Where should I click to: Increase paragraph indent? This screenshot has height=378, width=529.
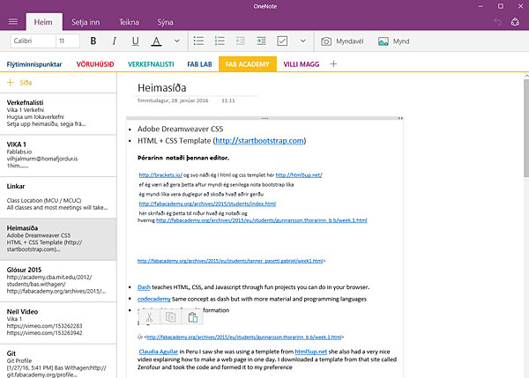pyautogui.click(x=262, y=41)
